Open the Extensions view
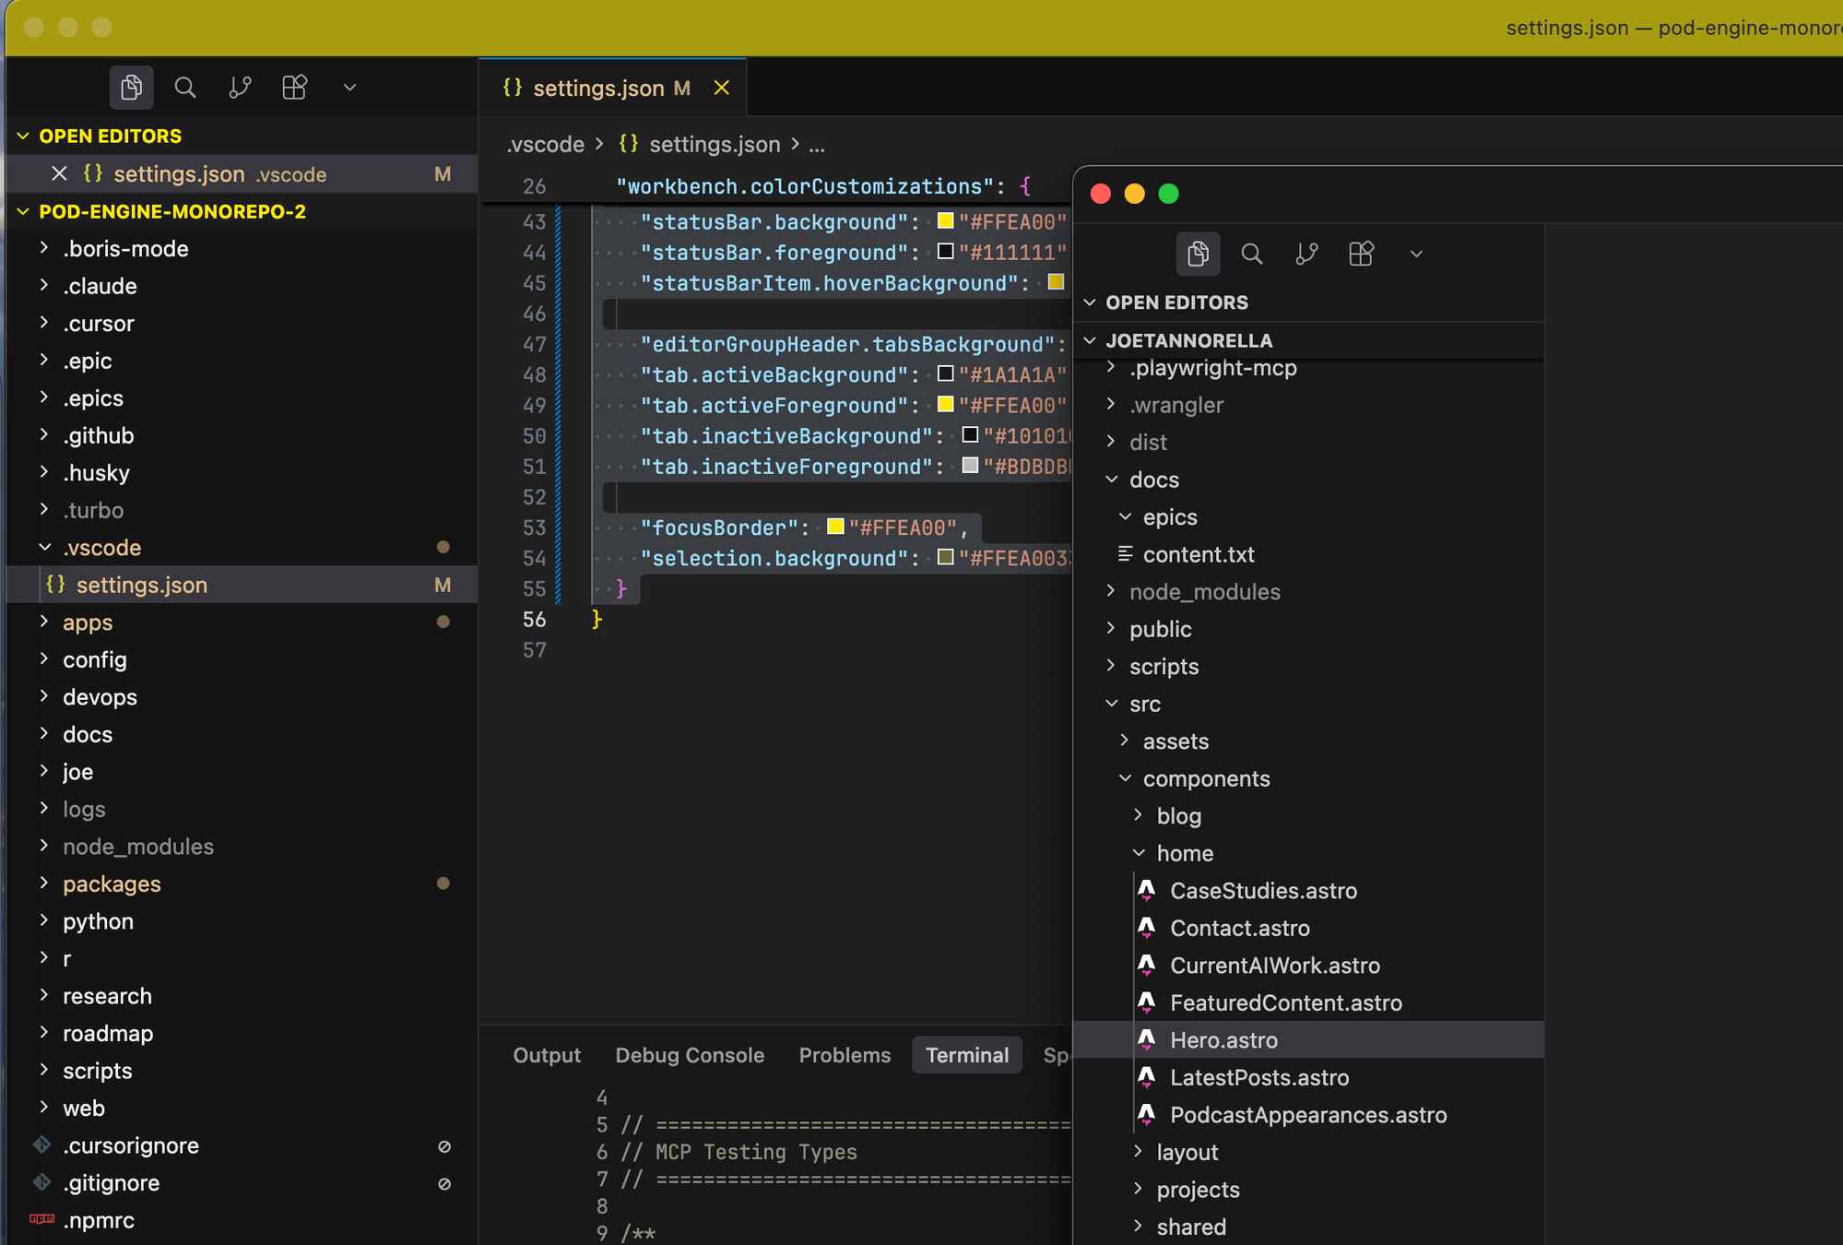The width and height of the screenshot is (1843, 1245). [294, 87]
